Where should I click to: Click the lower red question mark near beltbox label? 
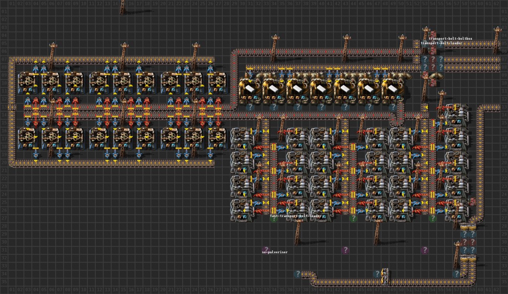tap(433, 67)
